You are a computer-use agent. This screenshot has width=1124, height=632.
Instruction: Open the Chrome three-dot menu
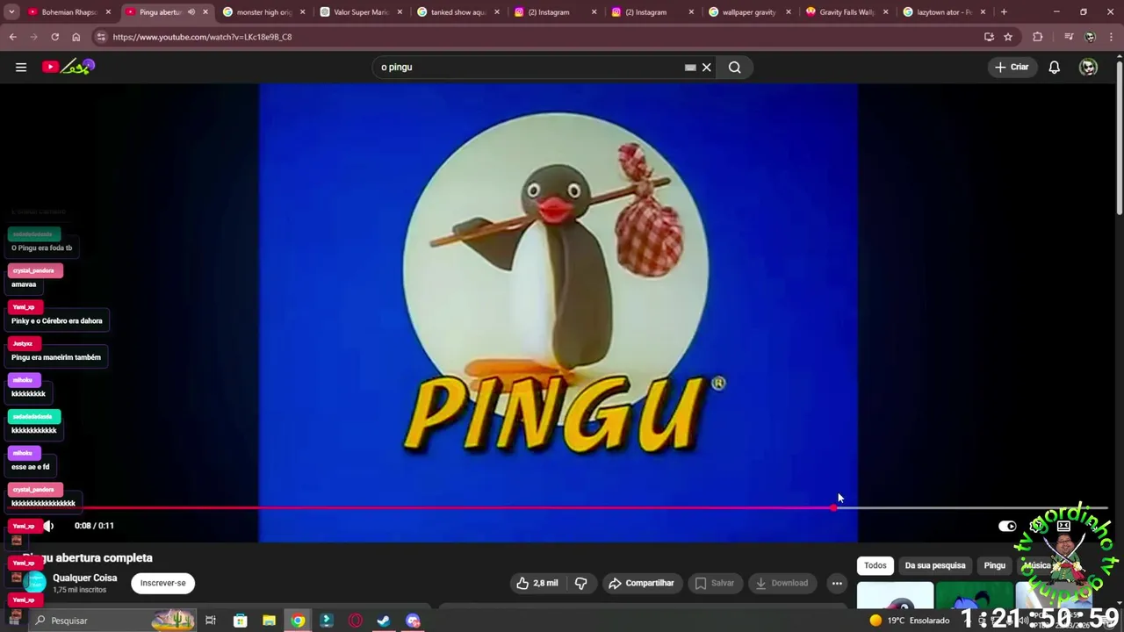coord(1112,37)
